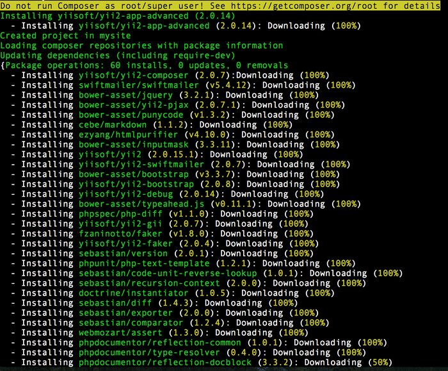Click package name bower-asset/jquery

[x=125, y=95]
